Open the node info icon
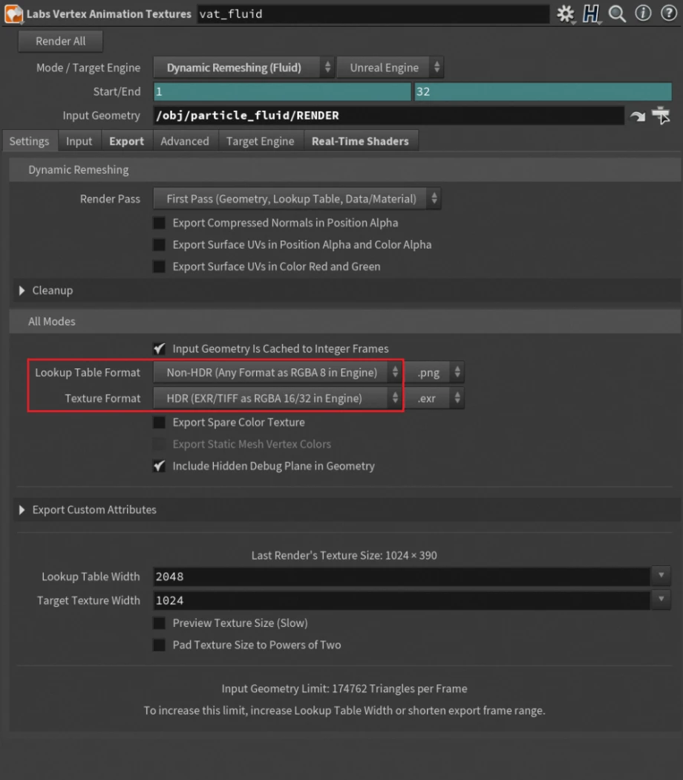683x780 pixels. (643, 13)
